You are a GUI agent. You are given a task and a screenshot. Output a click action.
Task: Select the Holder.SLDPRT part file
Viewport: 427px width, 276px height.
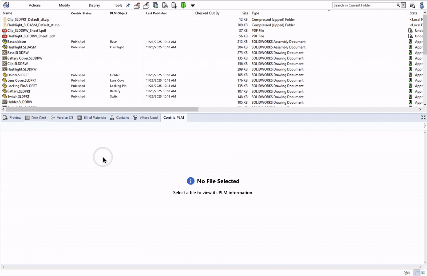tap(18, 75)
